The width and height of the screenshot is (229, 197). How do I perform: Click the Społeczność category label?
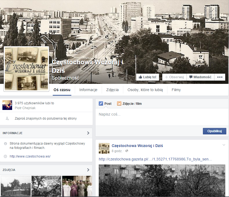pos(65,78)
